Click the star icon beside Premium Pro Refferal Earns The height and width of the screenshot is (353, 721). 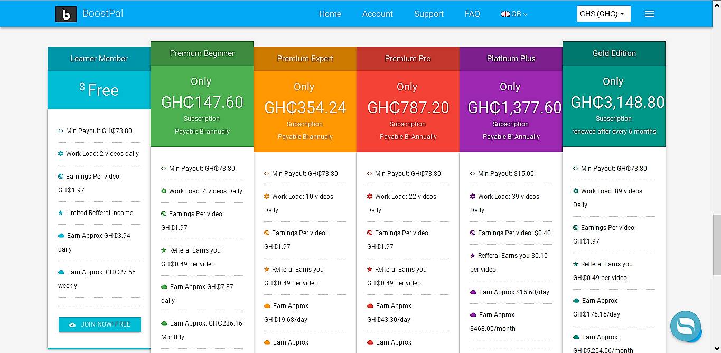point(370,270)
